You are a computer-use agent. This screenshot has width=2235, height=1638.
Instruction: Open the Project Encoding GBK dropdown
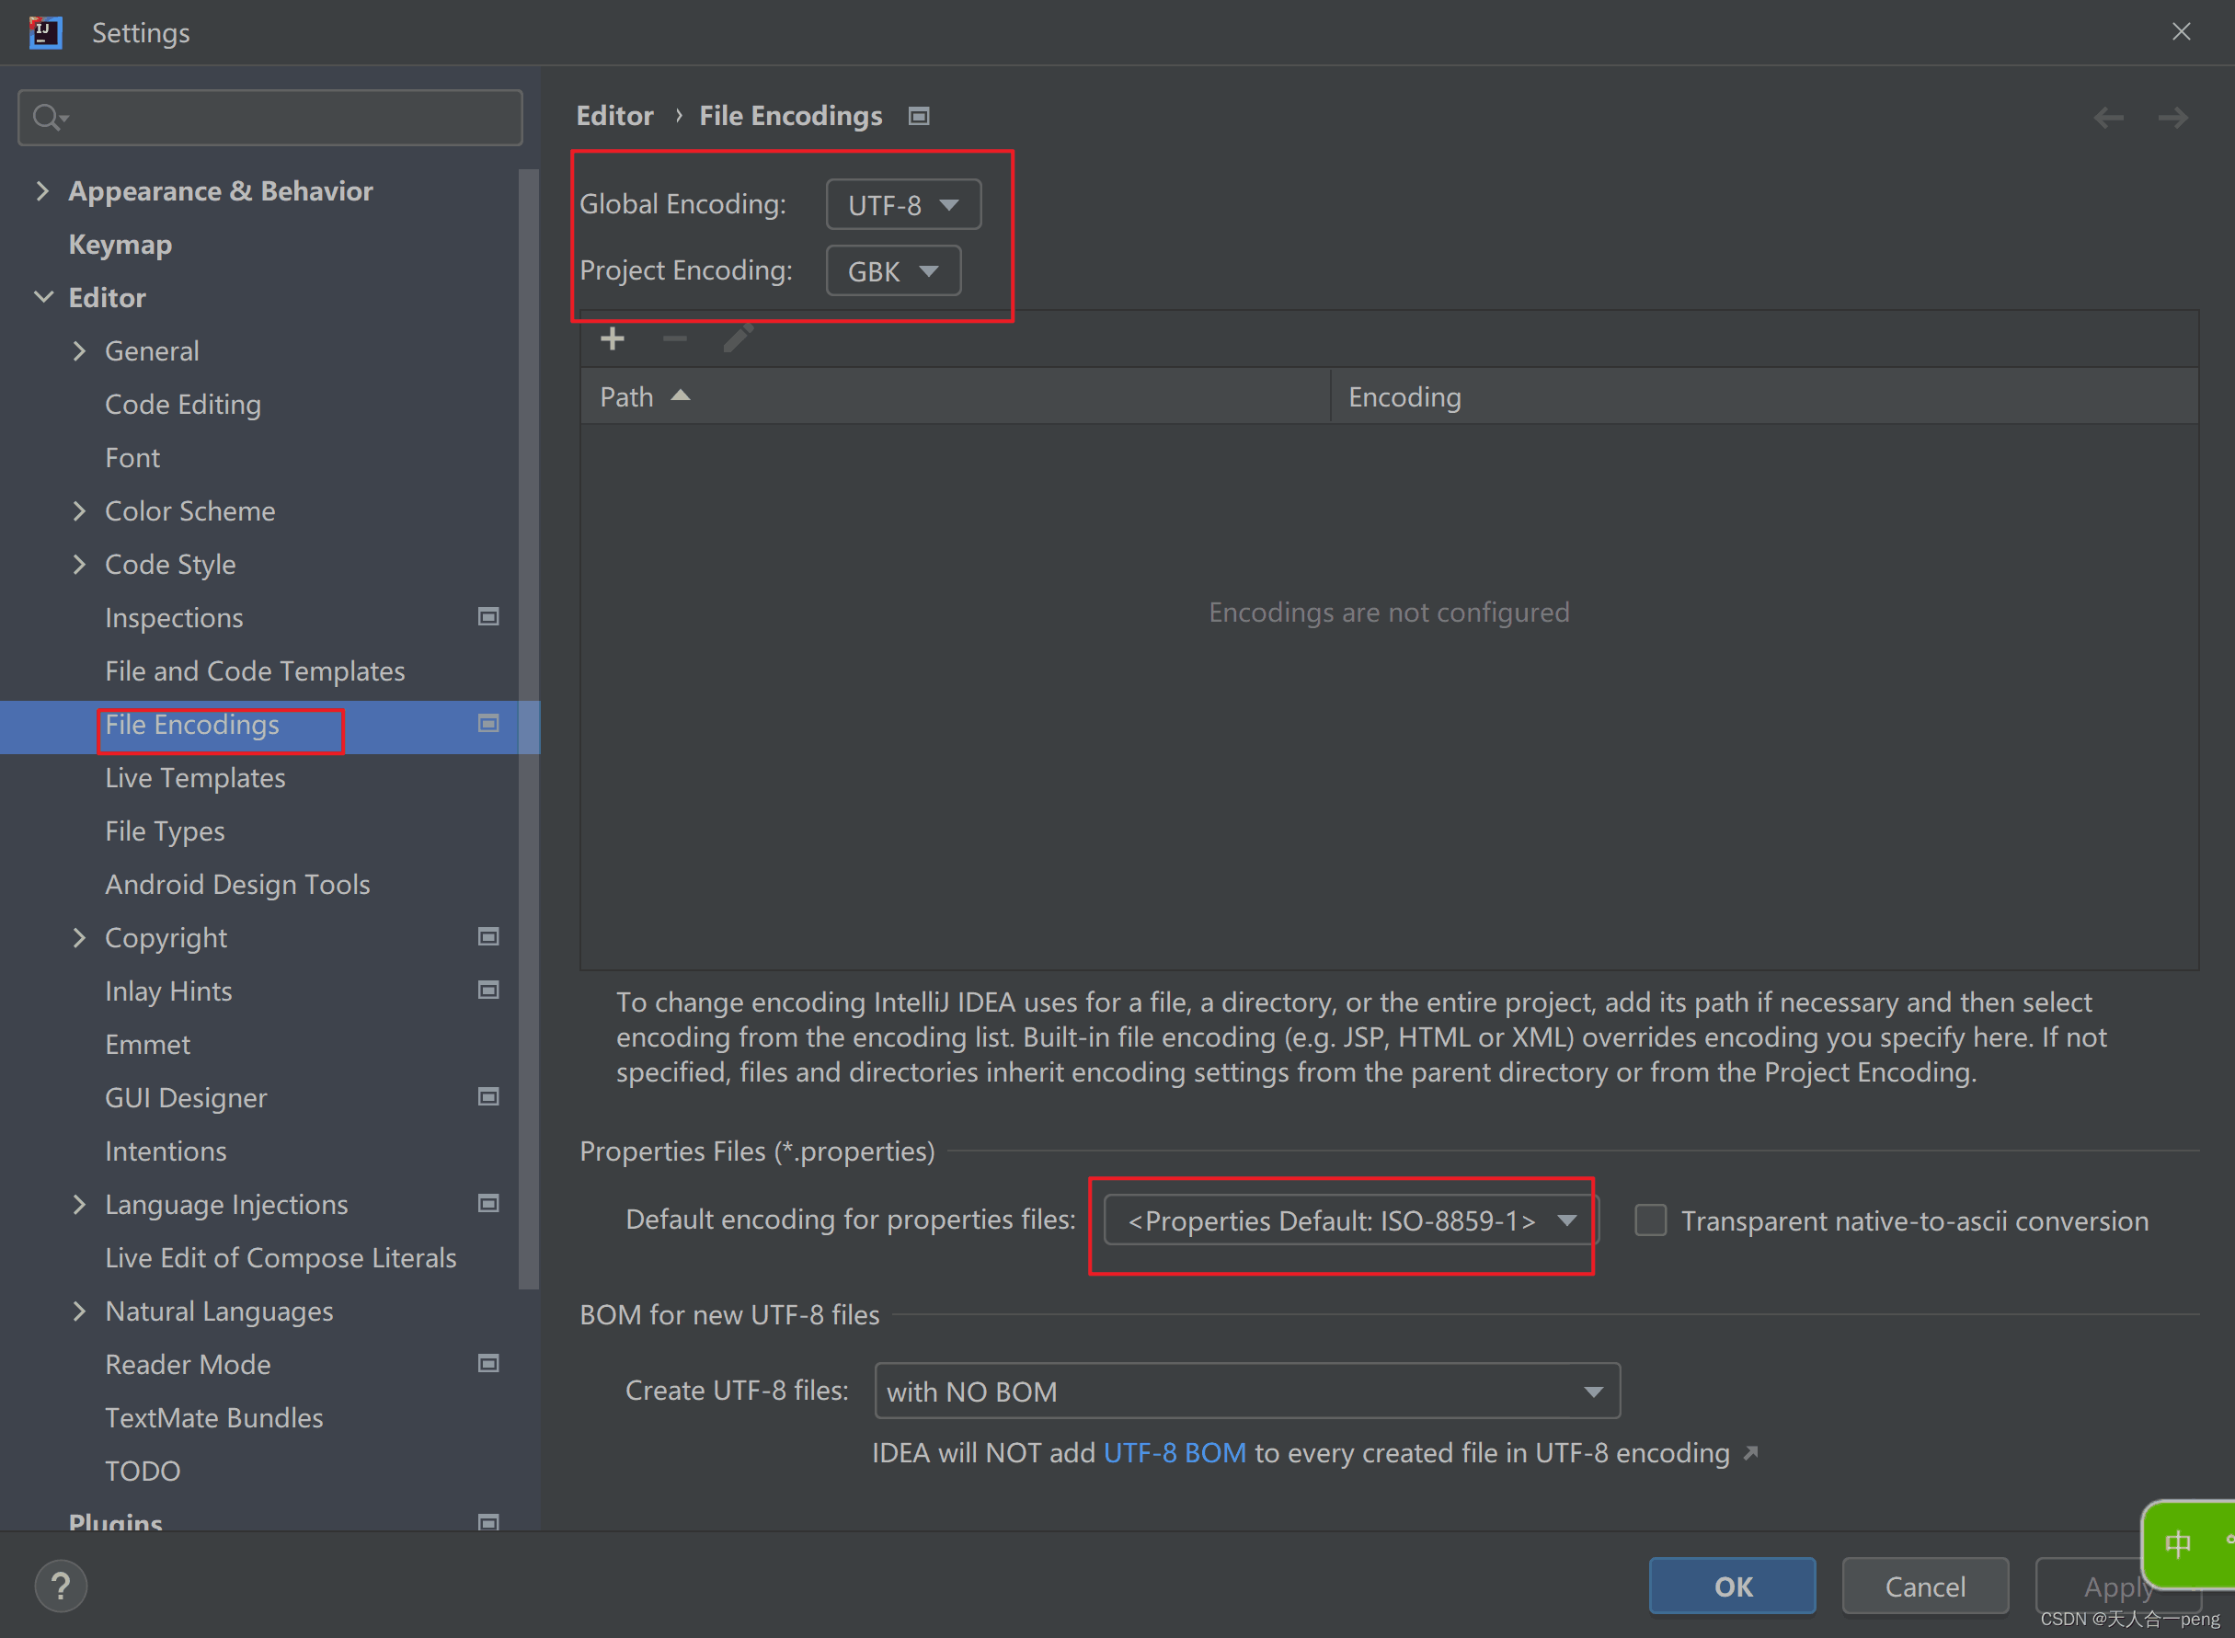892,271
